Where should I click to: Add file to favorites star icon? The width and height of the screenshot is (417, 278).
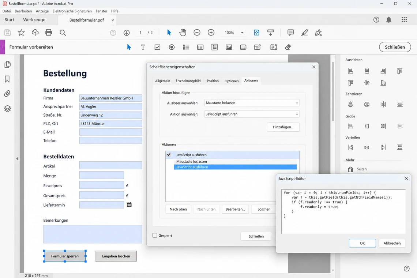click(x=21, y=33)
